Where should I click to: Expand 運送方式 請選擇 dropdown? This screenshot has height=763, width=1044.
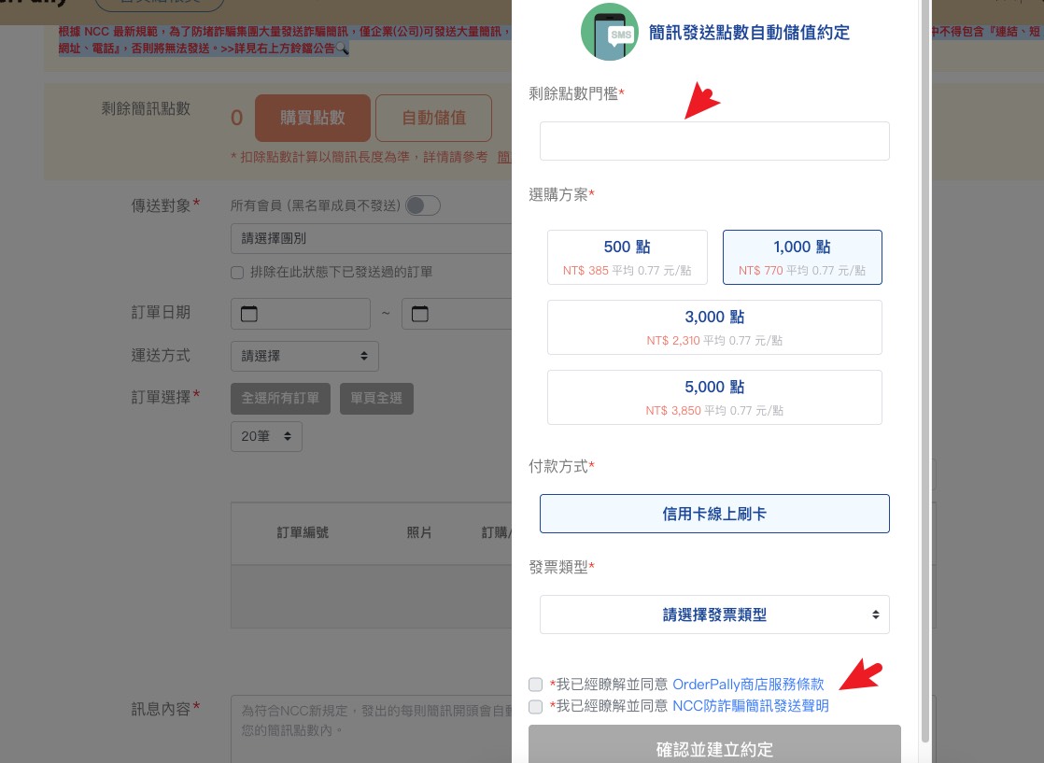(x=305, y=356)
